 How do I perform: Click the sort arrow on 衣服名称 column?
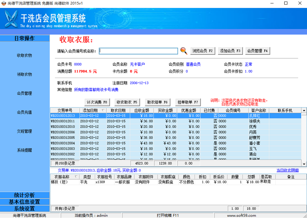tap(76, 177)
